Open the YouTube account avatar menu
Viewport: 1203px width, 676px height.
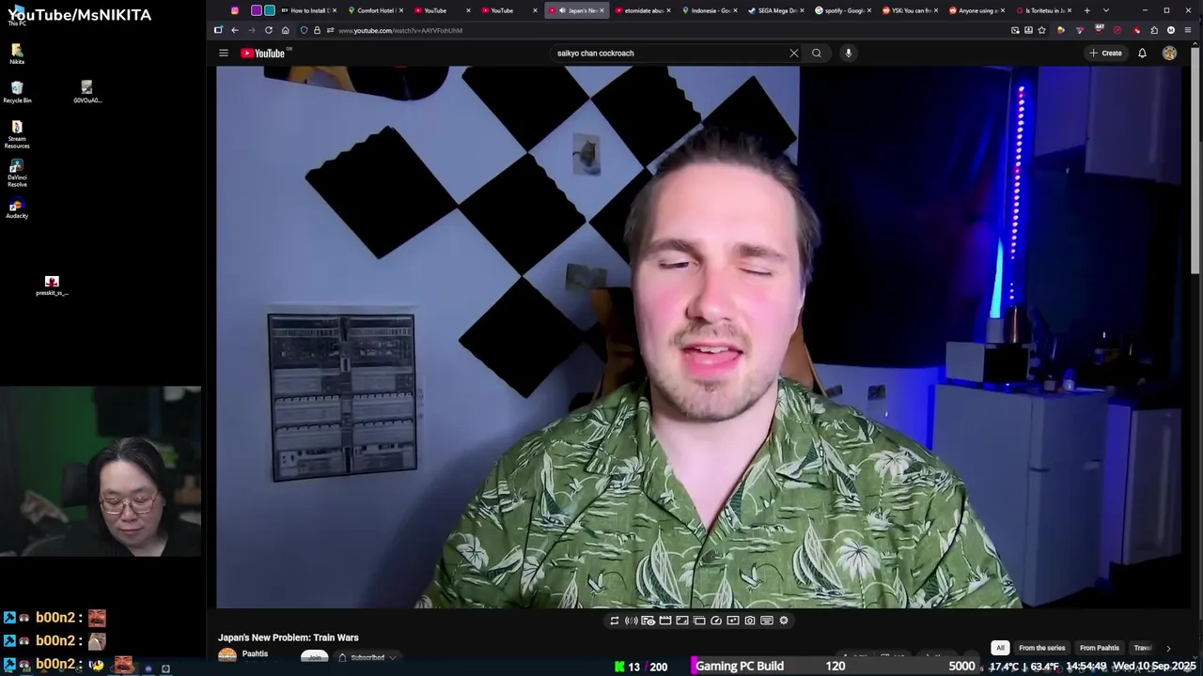pos(1169,53)
